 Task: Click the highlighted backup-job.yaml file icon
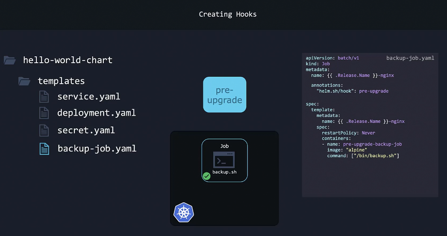(x=44, y=149)
